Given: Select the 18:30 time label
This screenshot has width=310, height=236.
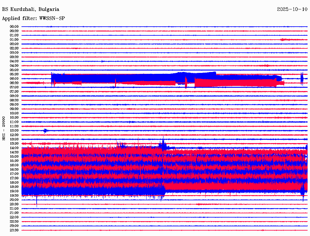Looking at the screenshot, I should click(x=14, y=187).
